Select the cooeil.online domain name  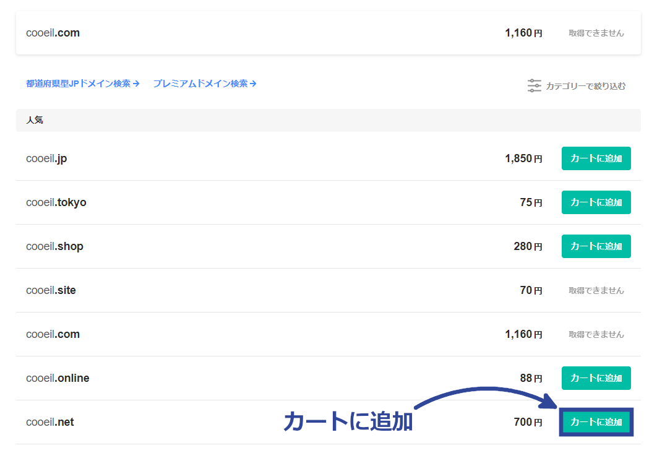58,378
